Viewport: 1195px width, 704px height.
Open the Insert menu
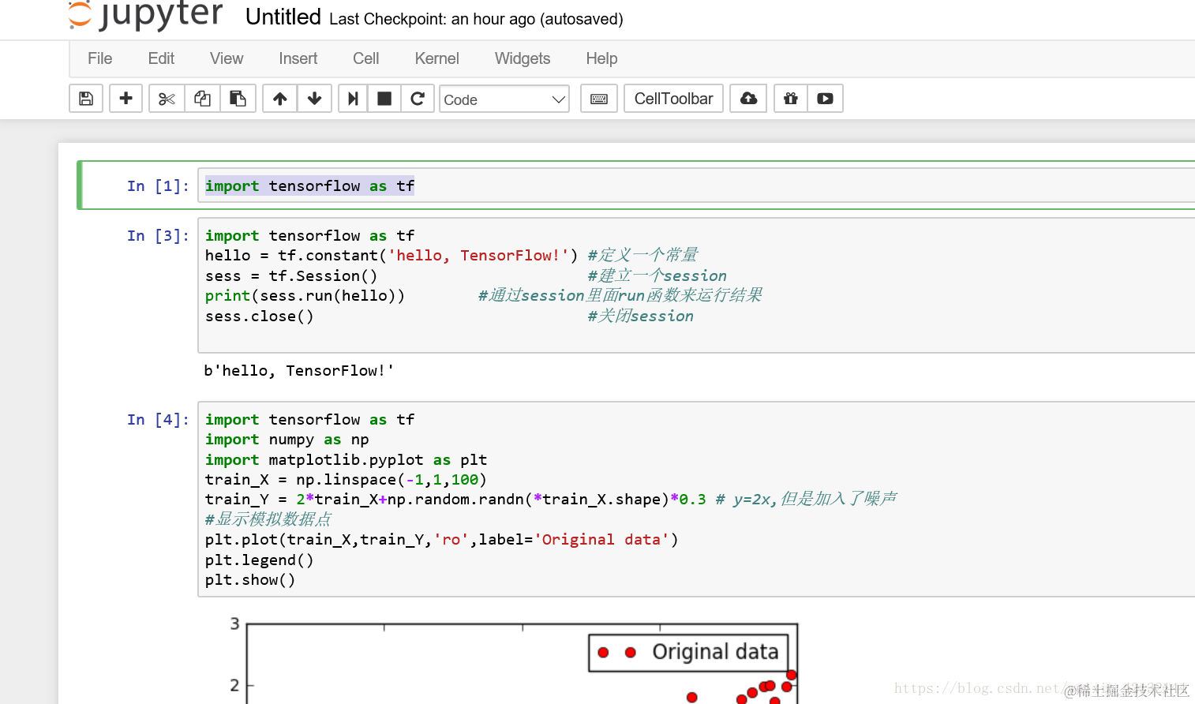298,58
